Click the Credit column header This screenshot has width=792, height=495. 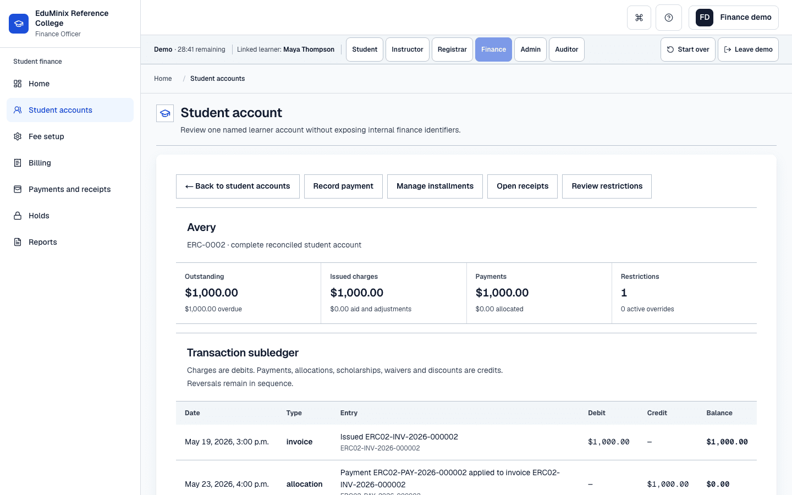657,413
